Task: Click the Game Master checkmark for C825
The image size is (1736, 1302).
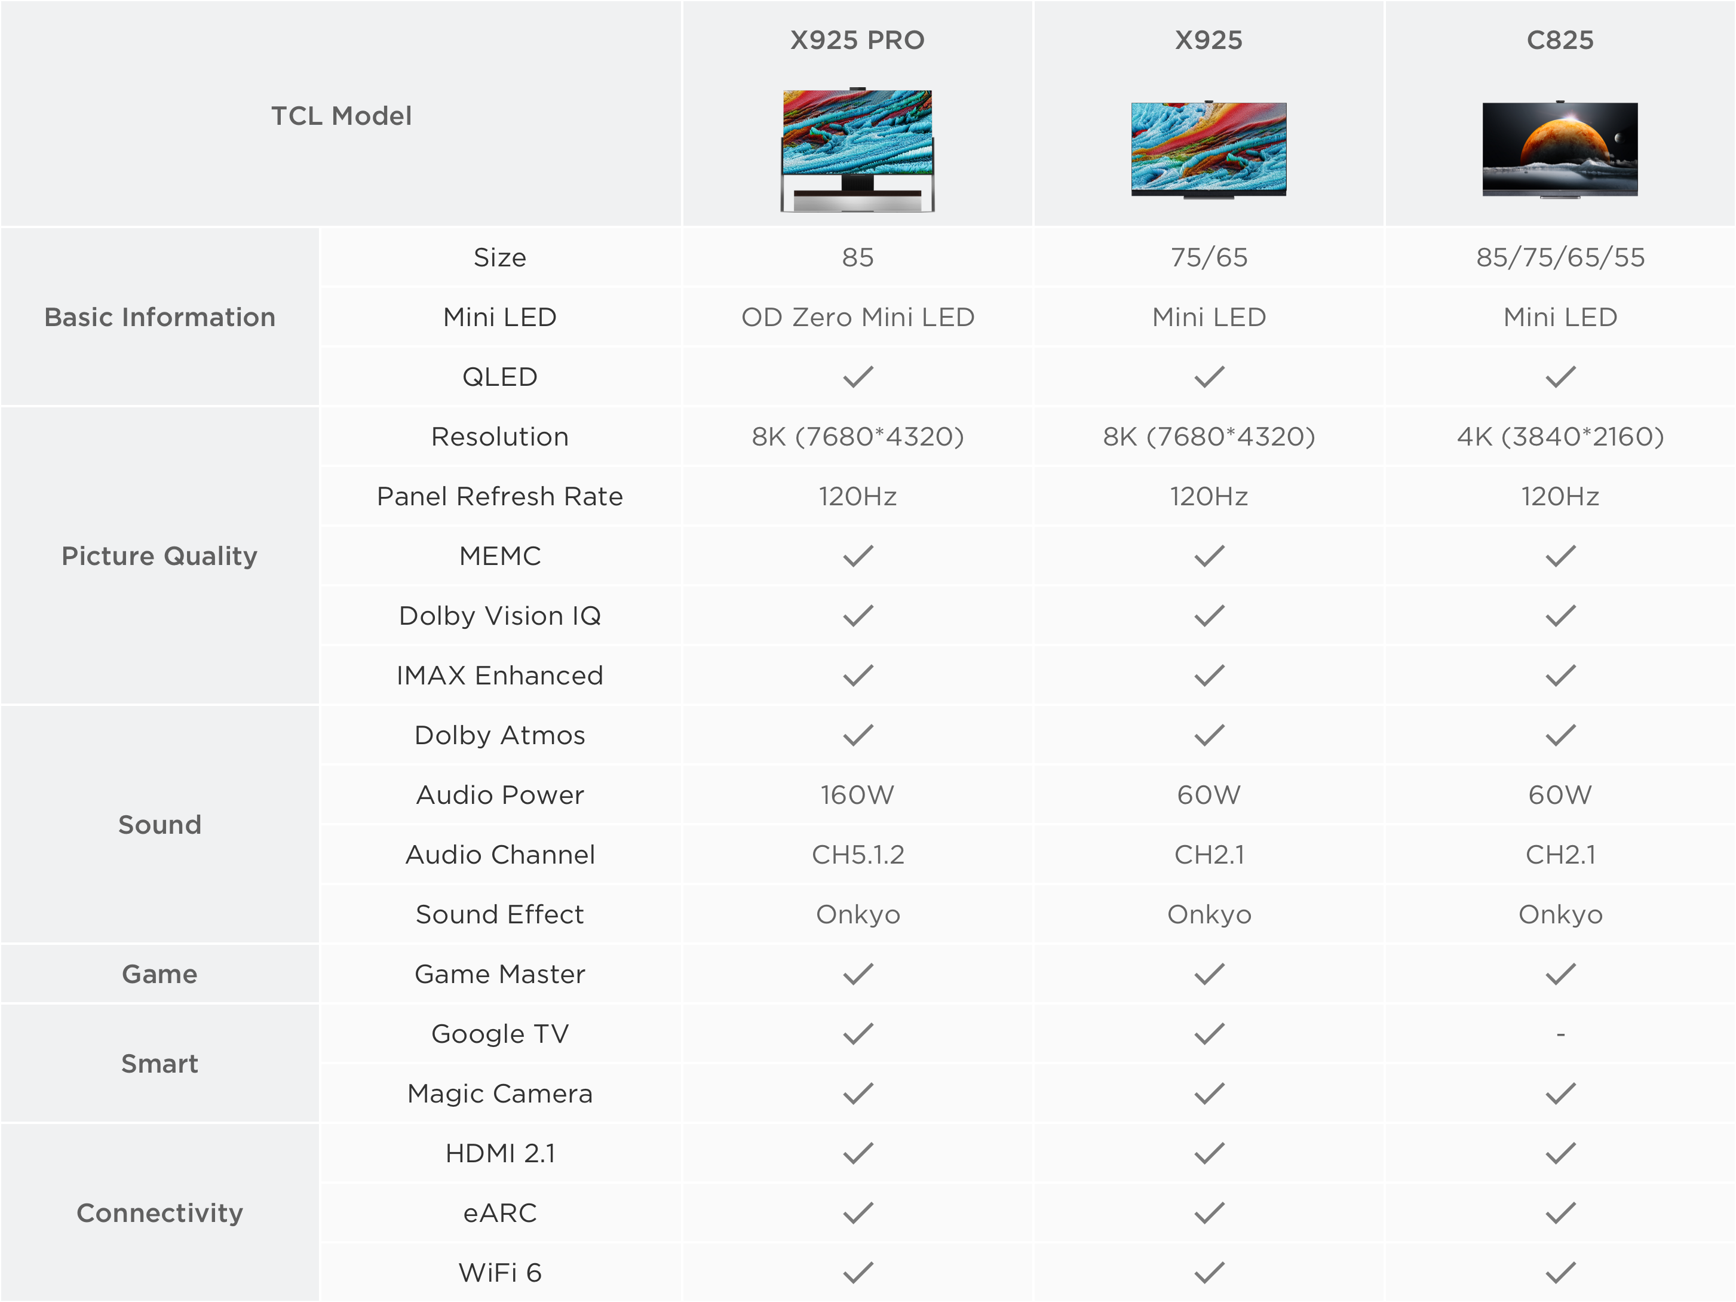Action: (x=1560, y=974)
